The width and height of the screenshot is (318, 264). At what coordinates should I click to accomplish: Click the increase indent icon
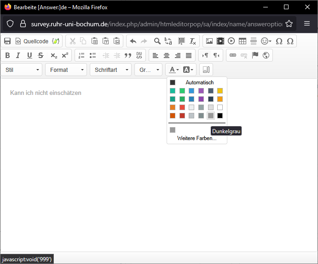[x=117, y=55]
